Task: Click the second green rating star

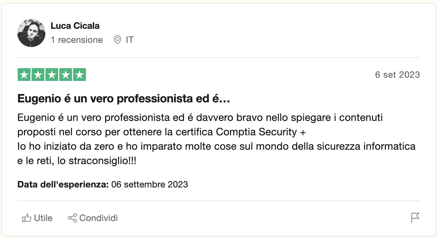Action: coord(38,75)
